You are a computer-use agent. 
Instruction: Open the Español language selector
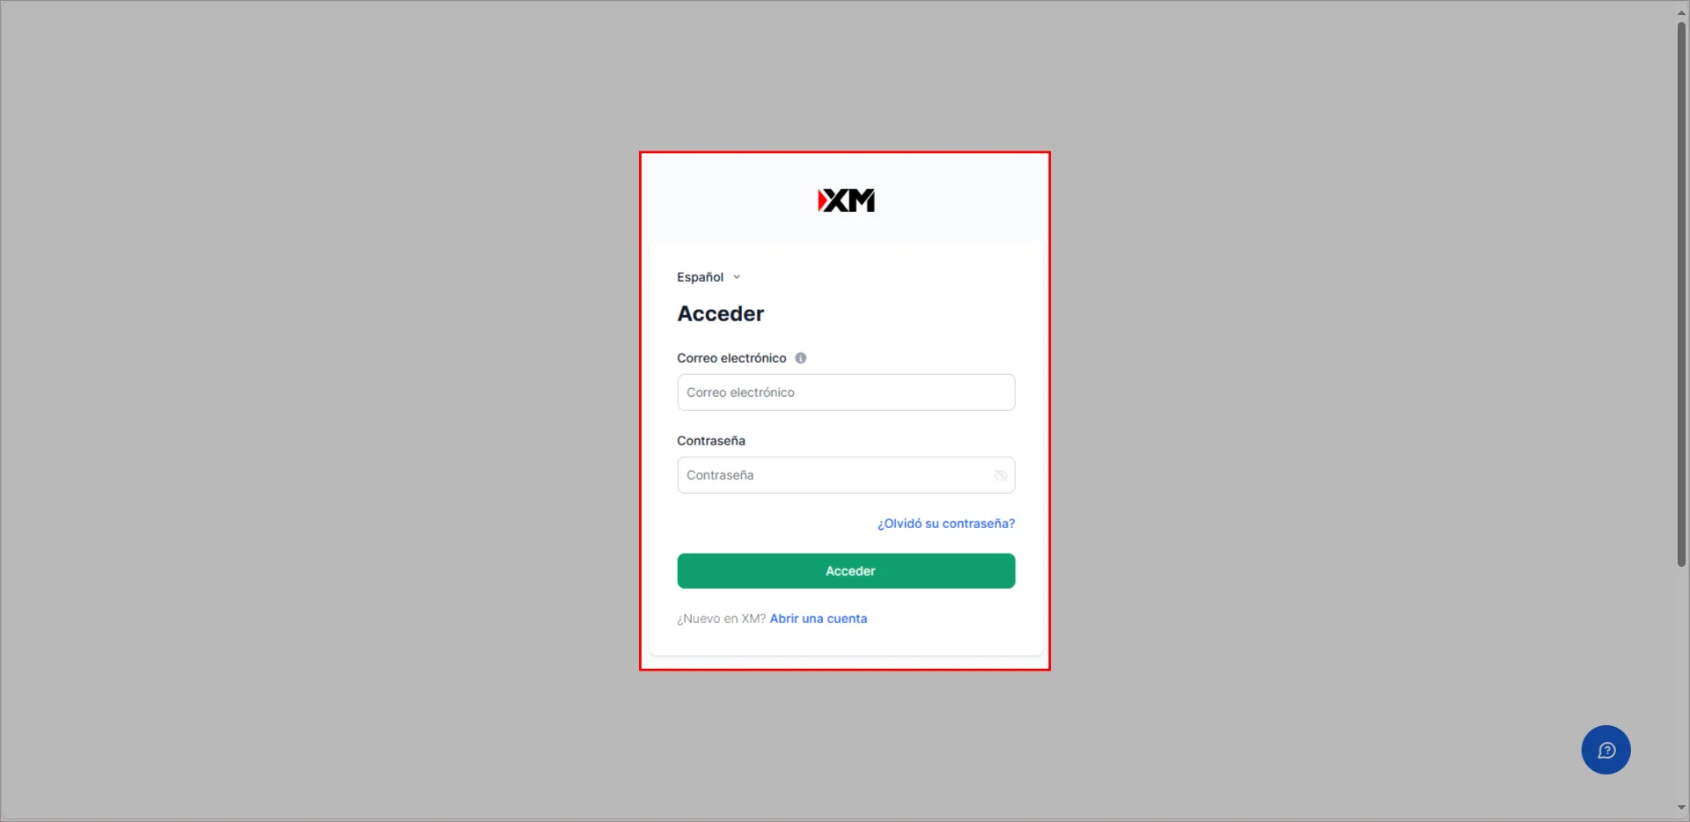point(709,277)
